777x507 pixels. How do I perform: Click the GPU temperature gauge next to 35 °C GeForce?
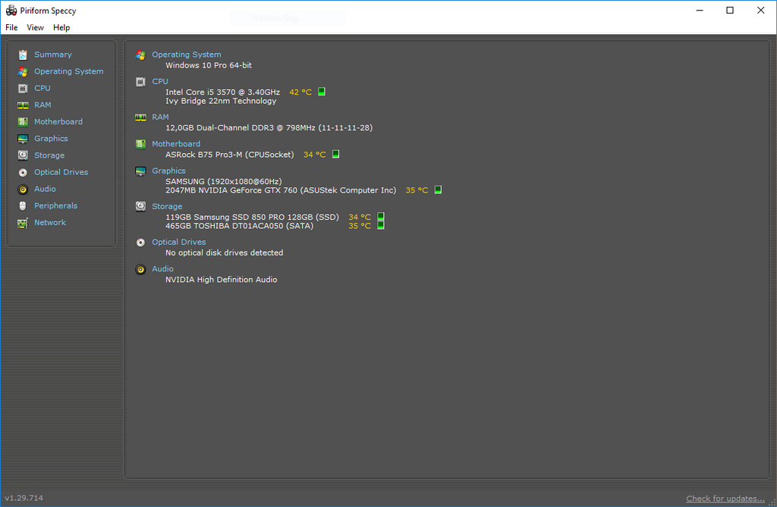click(x=438, y=189)
